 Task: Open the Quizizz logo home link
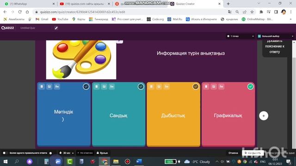pos(7,28)
